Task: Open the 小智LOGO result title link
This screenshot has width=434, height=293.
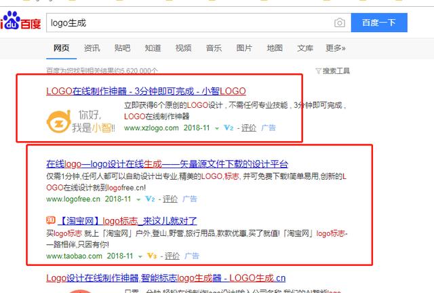Action: [x=146, y=91]
